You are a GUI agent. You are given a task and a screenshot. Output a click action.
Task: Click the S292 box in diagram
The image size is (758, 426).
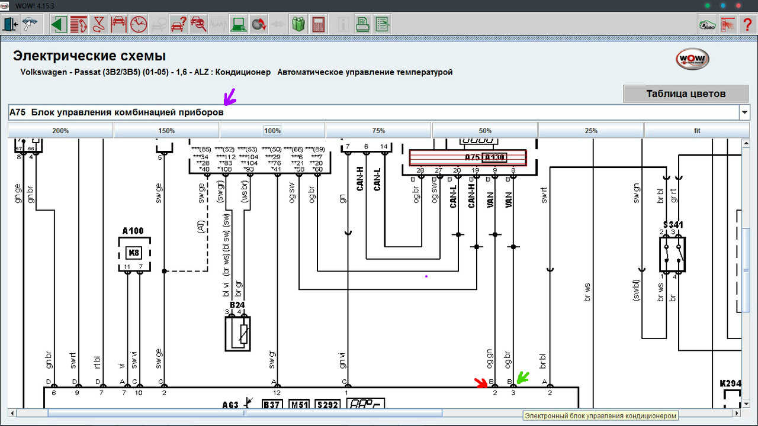click(326, 405)
